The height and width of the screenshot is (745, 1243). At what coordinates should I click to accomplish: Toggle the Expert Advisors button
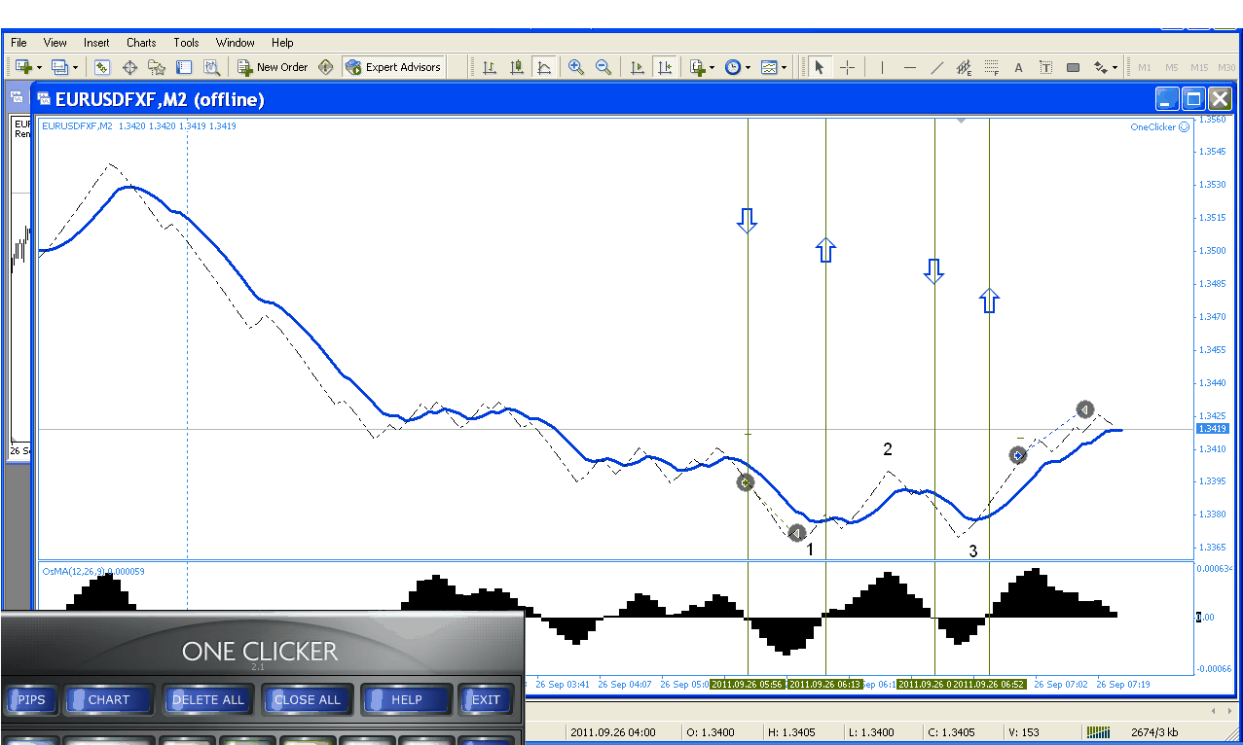tap(393, 67)
